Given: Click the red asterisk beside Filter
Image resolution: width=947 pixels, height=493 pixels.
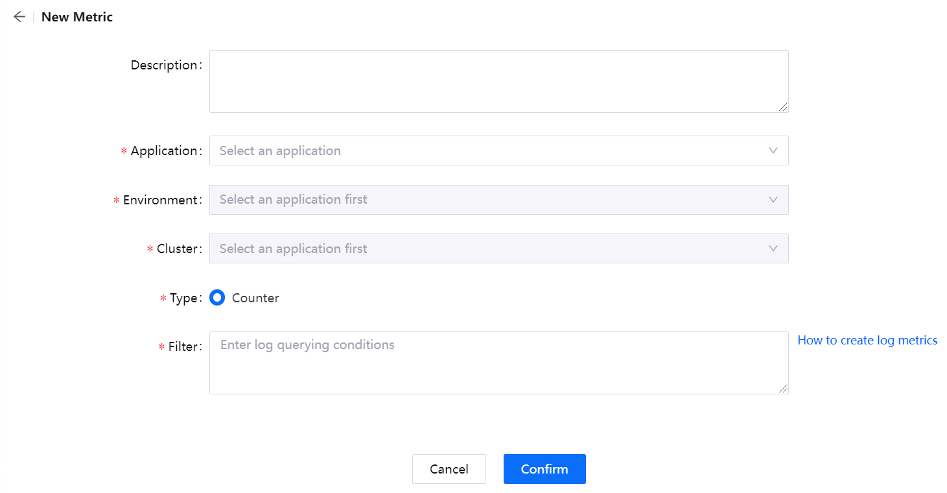Looking at the screenshot, I should point(160,347).
